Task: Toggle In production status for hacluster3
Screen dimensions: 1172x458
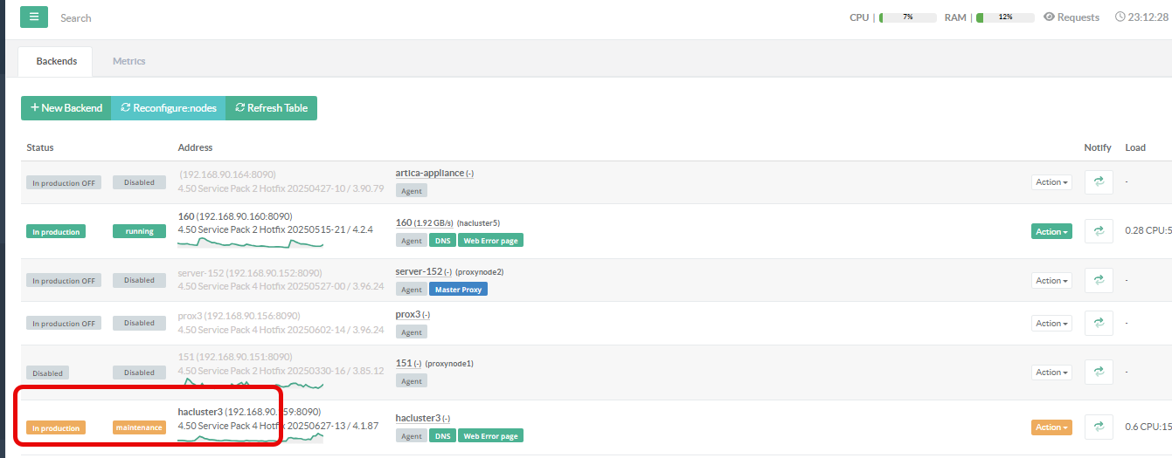Action: click(x=56, y=428)
